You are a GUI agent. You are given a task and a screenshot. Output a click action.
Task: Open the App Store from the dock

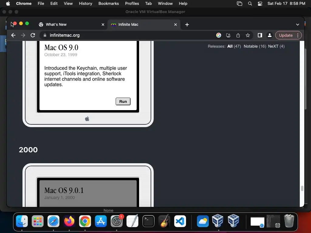pyautogui.click(x=101, y=221)
